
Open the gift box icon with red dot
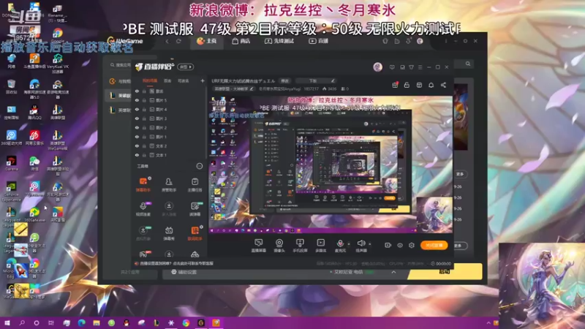pyautogui.click(x=395, y=85)
